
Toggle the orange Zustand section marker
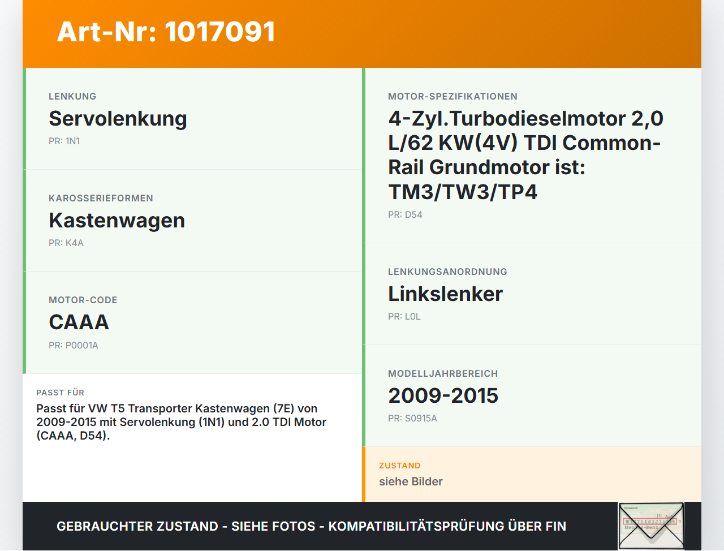[x=364, y=474]
